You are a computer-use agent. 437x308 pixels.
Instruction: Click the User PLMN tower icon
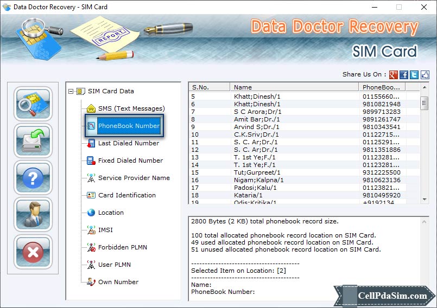(91, 265)
